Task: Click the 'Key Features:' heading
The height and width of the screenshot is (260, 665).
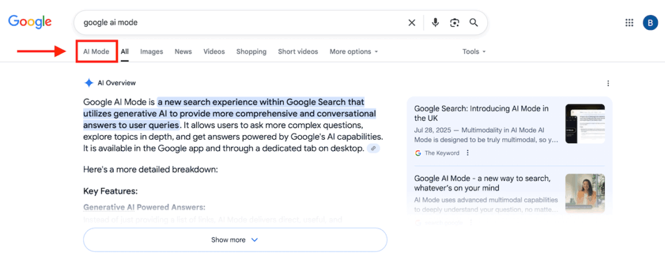Action: (110, 191)
